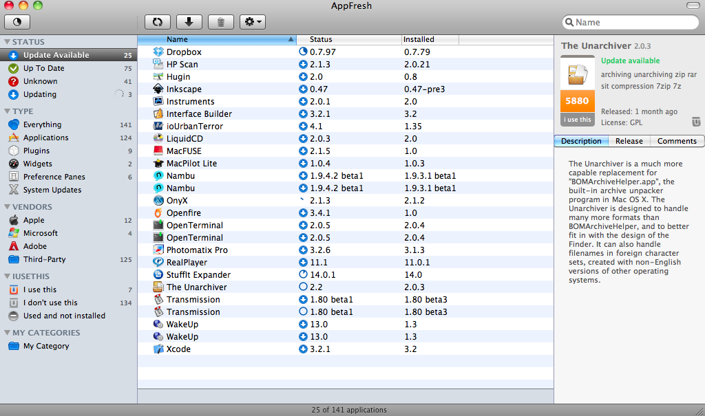Click the Openfire app icon
The image size is (705, 416).
tap(158, 213)
